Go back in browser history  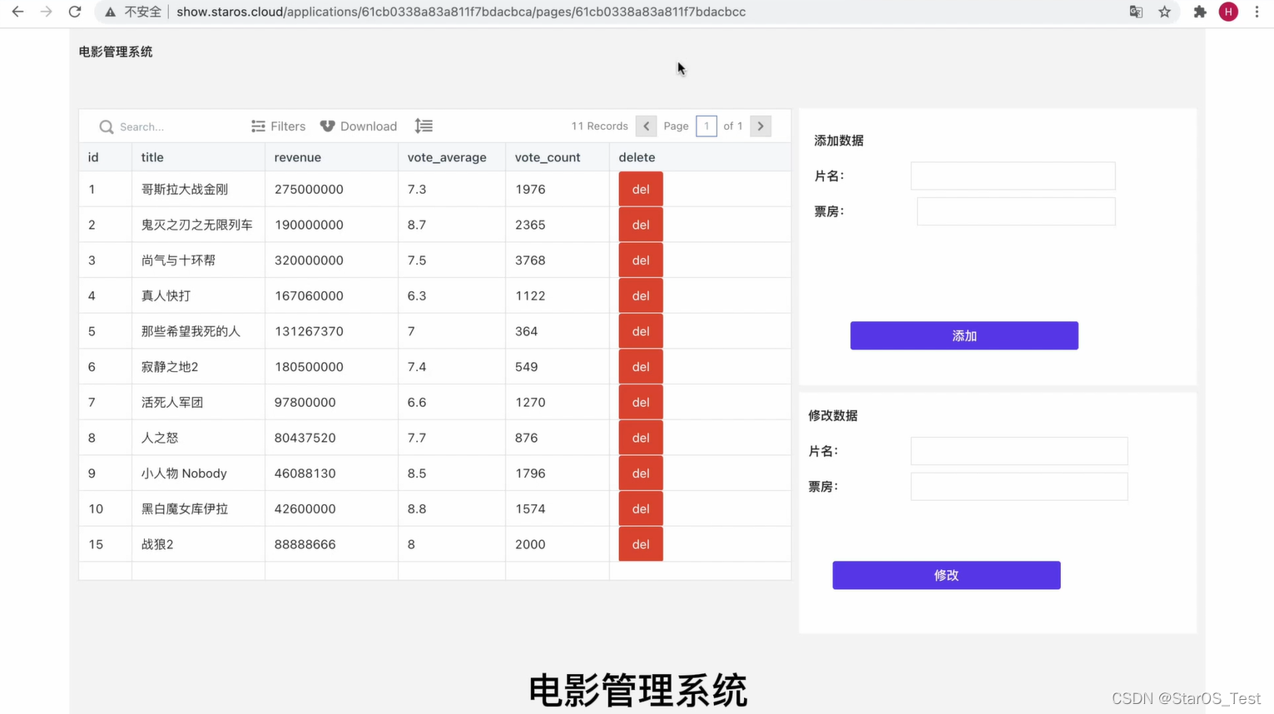pos(17,12)
